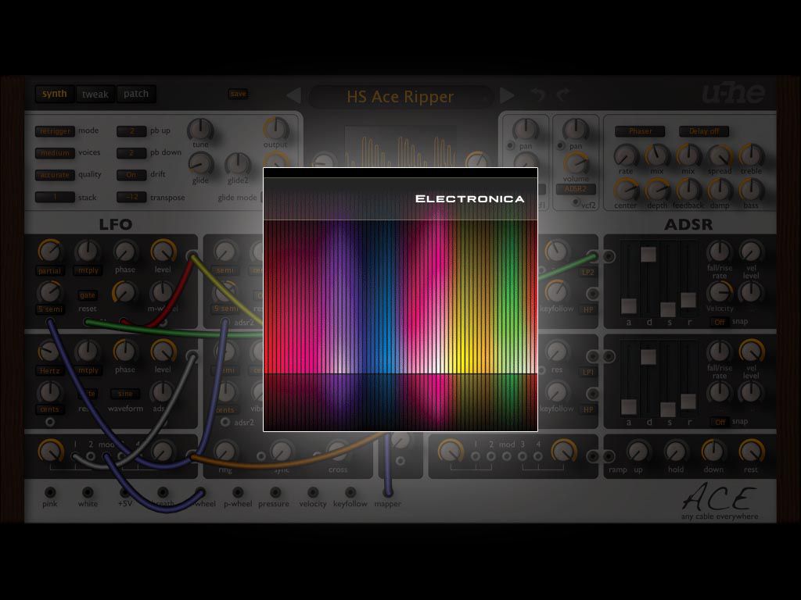Click the redo arrow icon
The image size is (801, 600).
(x=563, y=95)
